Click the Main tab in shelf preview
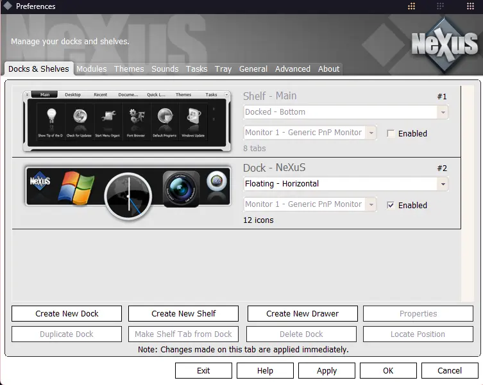483x385 pixels. tap(45, 94)
